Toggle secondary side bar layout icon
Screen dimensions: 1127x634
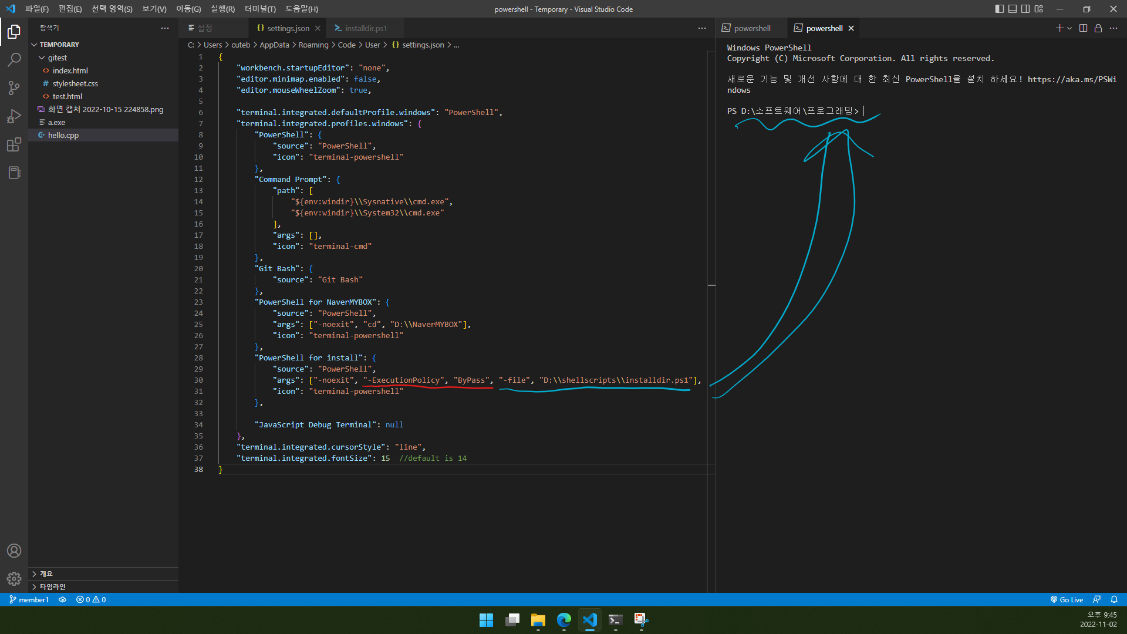pyautogui.click(x=1025, y=9)
